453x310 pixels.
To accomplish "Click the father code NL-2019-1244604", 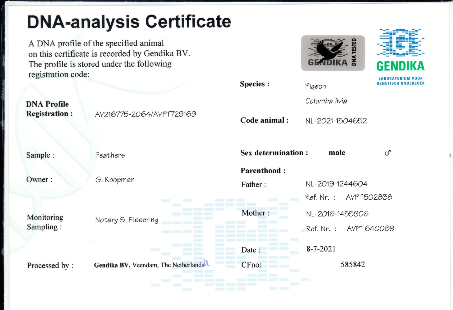I will coord(336,184).
